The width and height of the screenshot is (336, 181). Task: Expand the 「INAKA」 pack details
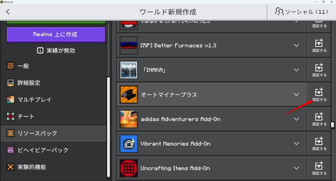pyautogui.click(x=296, y=70)
